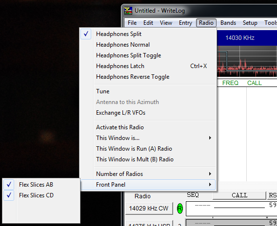Click the green CALL column label
The width and height of the screenshot is (277, 226).
(255, 83)
